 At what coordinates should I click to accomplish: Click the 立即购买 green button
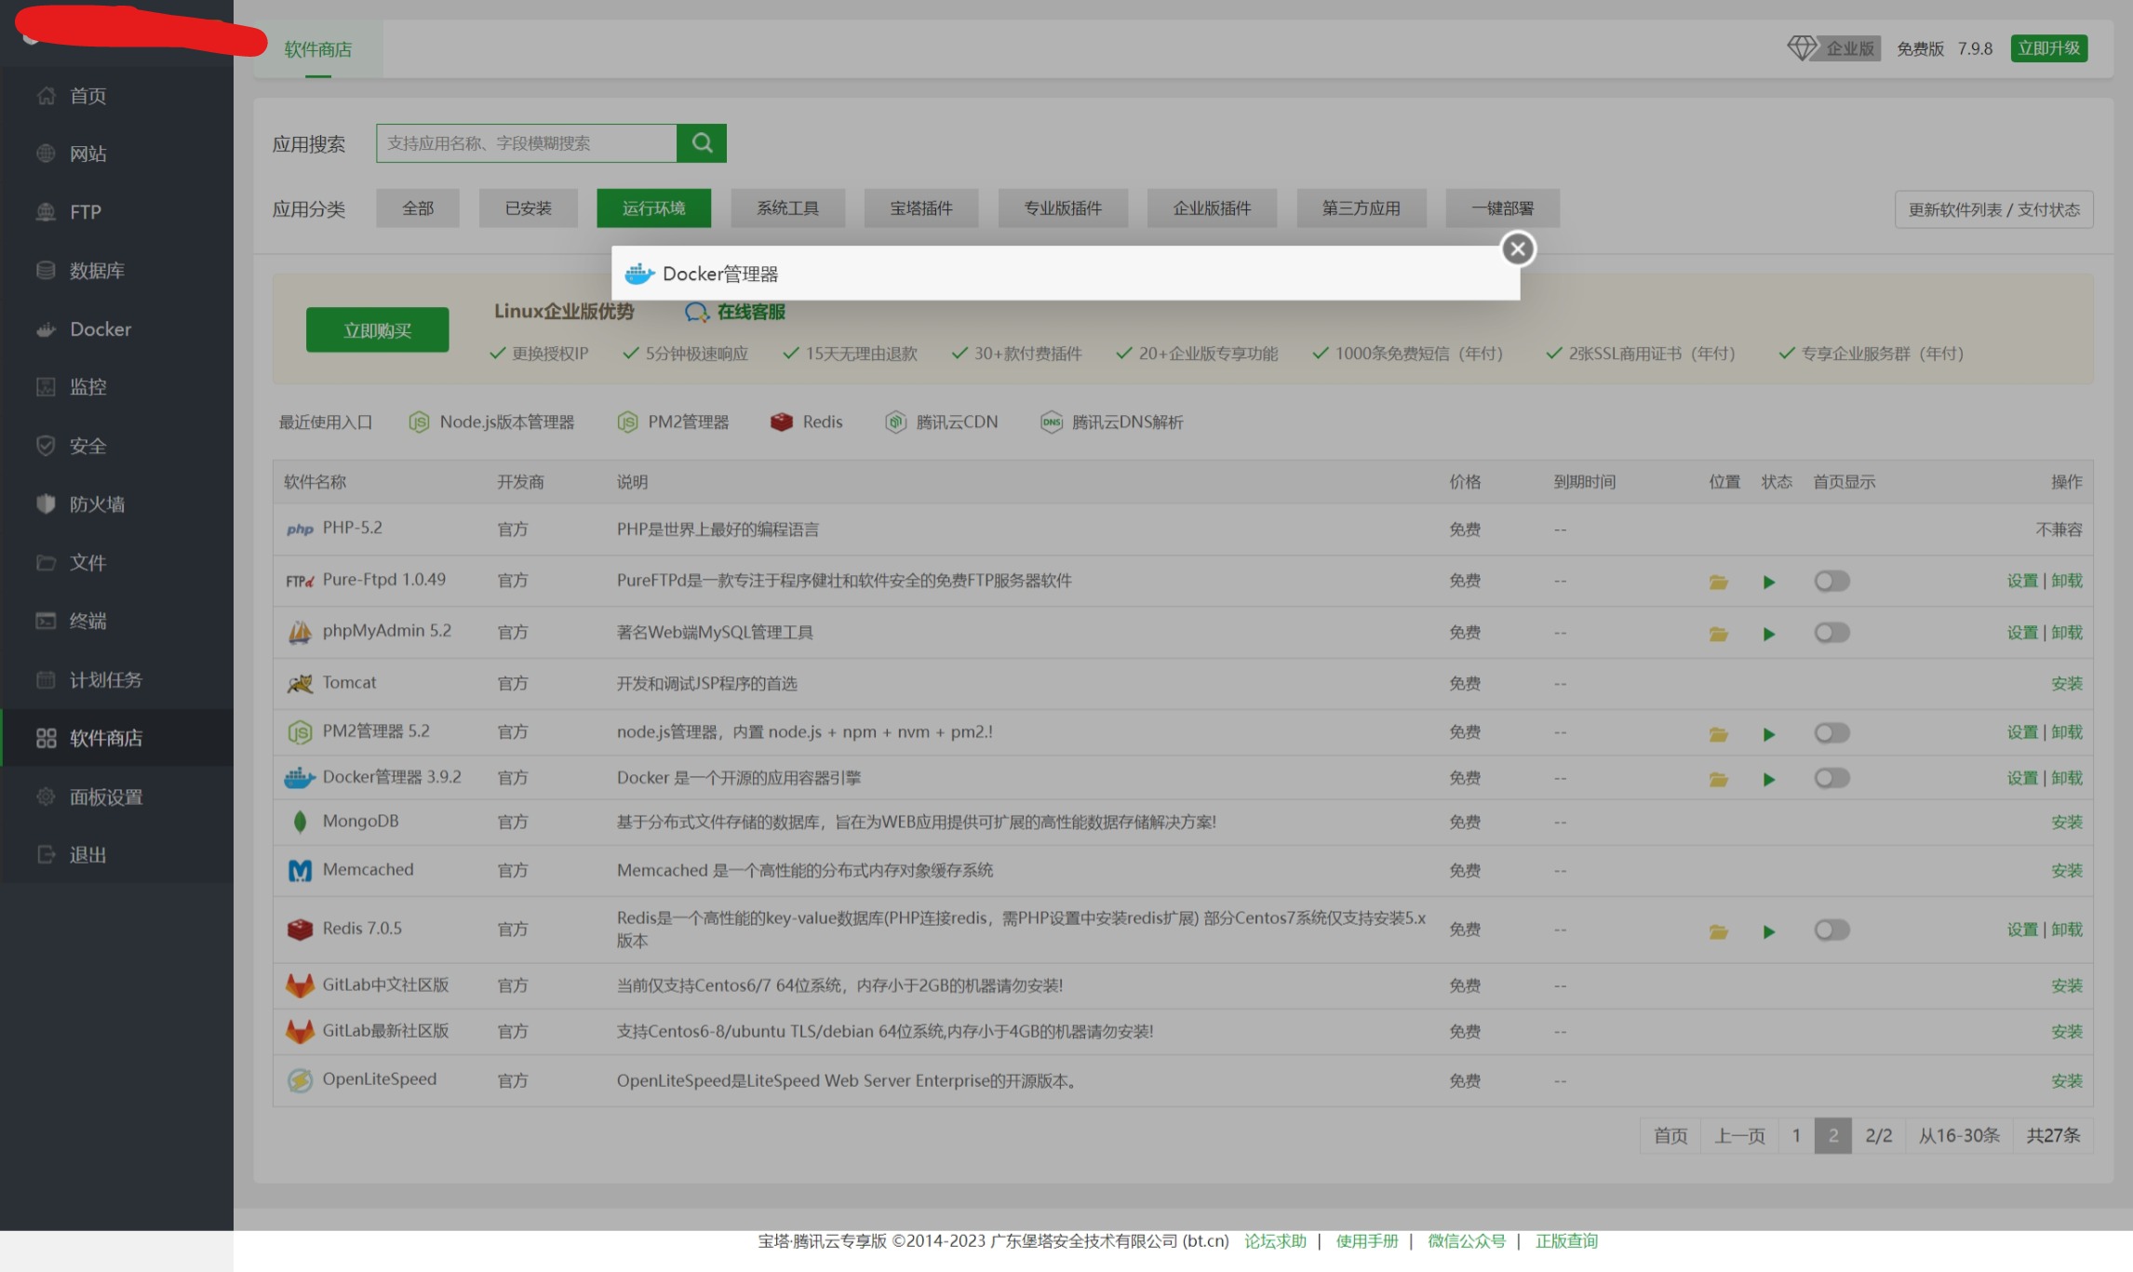(x=377, y=330)
